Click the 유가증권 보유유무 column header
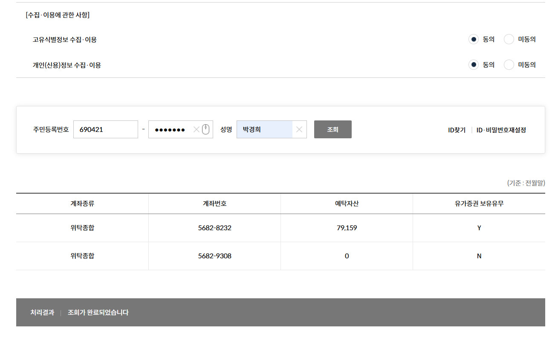558x340 pixels. (479, 204)
